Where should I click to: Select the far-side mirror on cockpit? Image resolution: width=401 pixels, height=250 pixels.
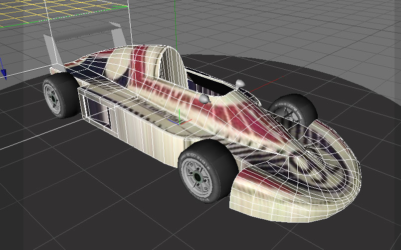pyautogui.click(x=240, y=83)
